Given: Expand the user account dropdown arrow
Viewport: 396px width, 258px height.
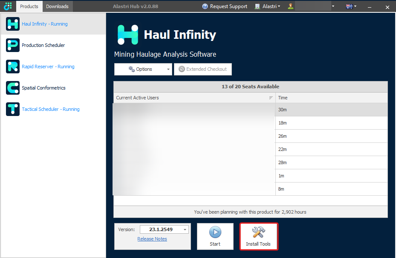Looking at the screenshot, I should (333, 6).
